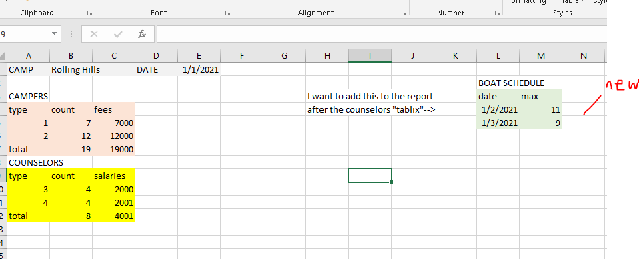The height and width of the screenshot is (259, 639).
Task: Select column G header
Action: click(284, 56)
